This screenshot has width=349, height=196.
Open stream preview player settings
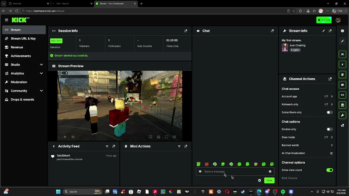[x=174, y=137]
